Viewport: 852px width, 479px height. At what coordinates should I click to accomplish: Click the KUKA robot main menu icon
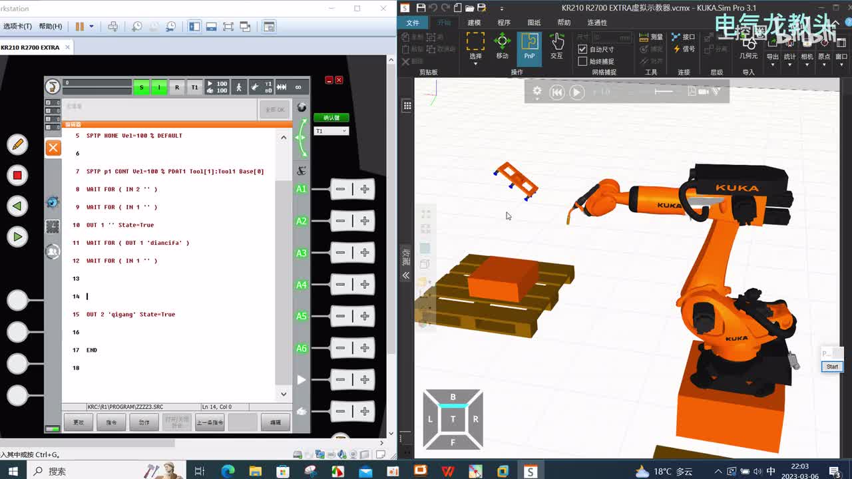[x=53, y=86]
